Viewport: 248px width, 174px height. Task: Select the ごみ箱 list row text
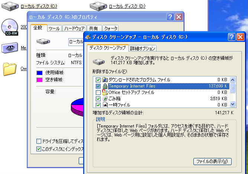[114, 99]
